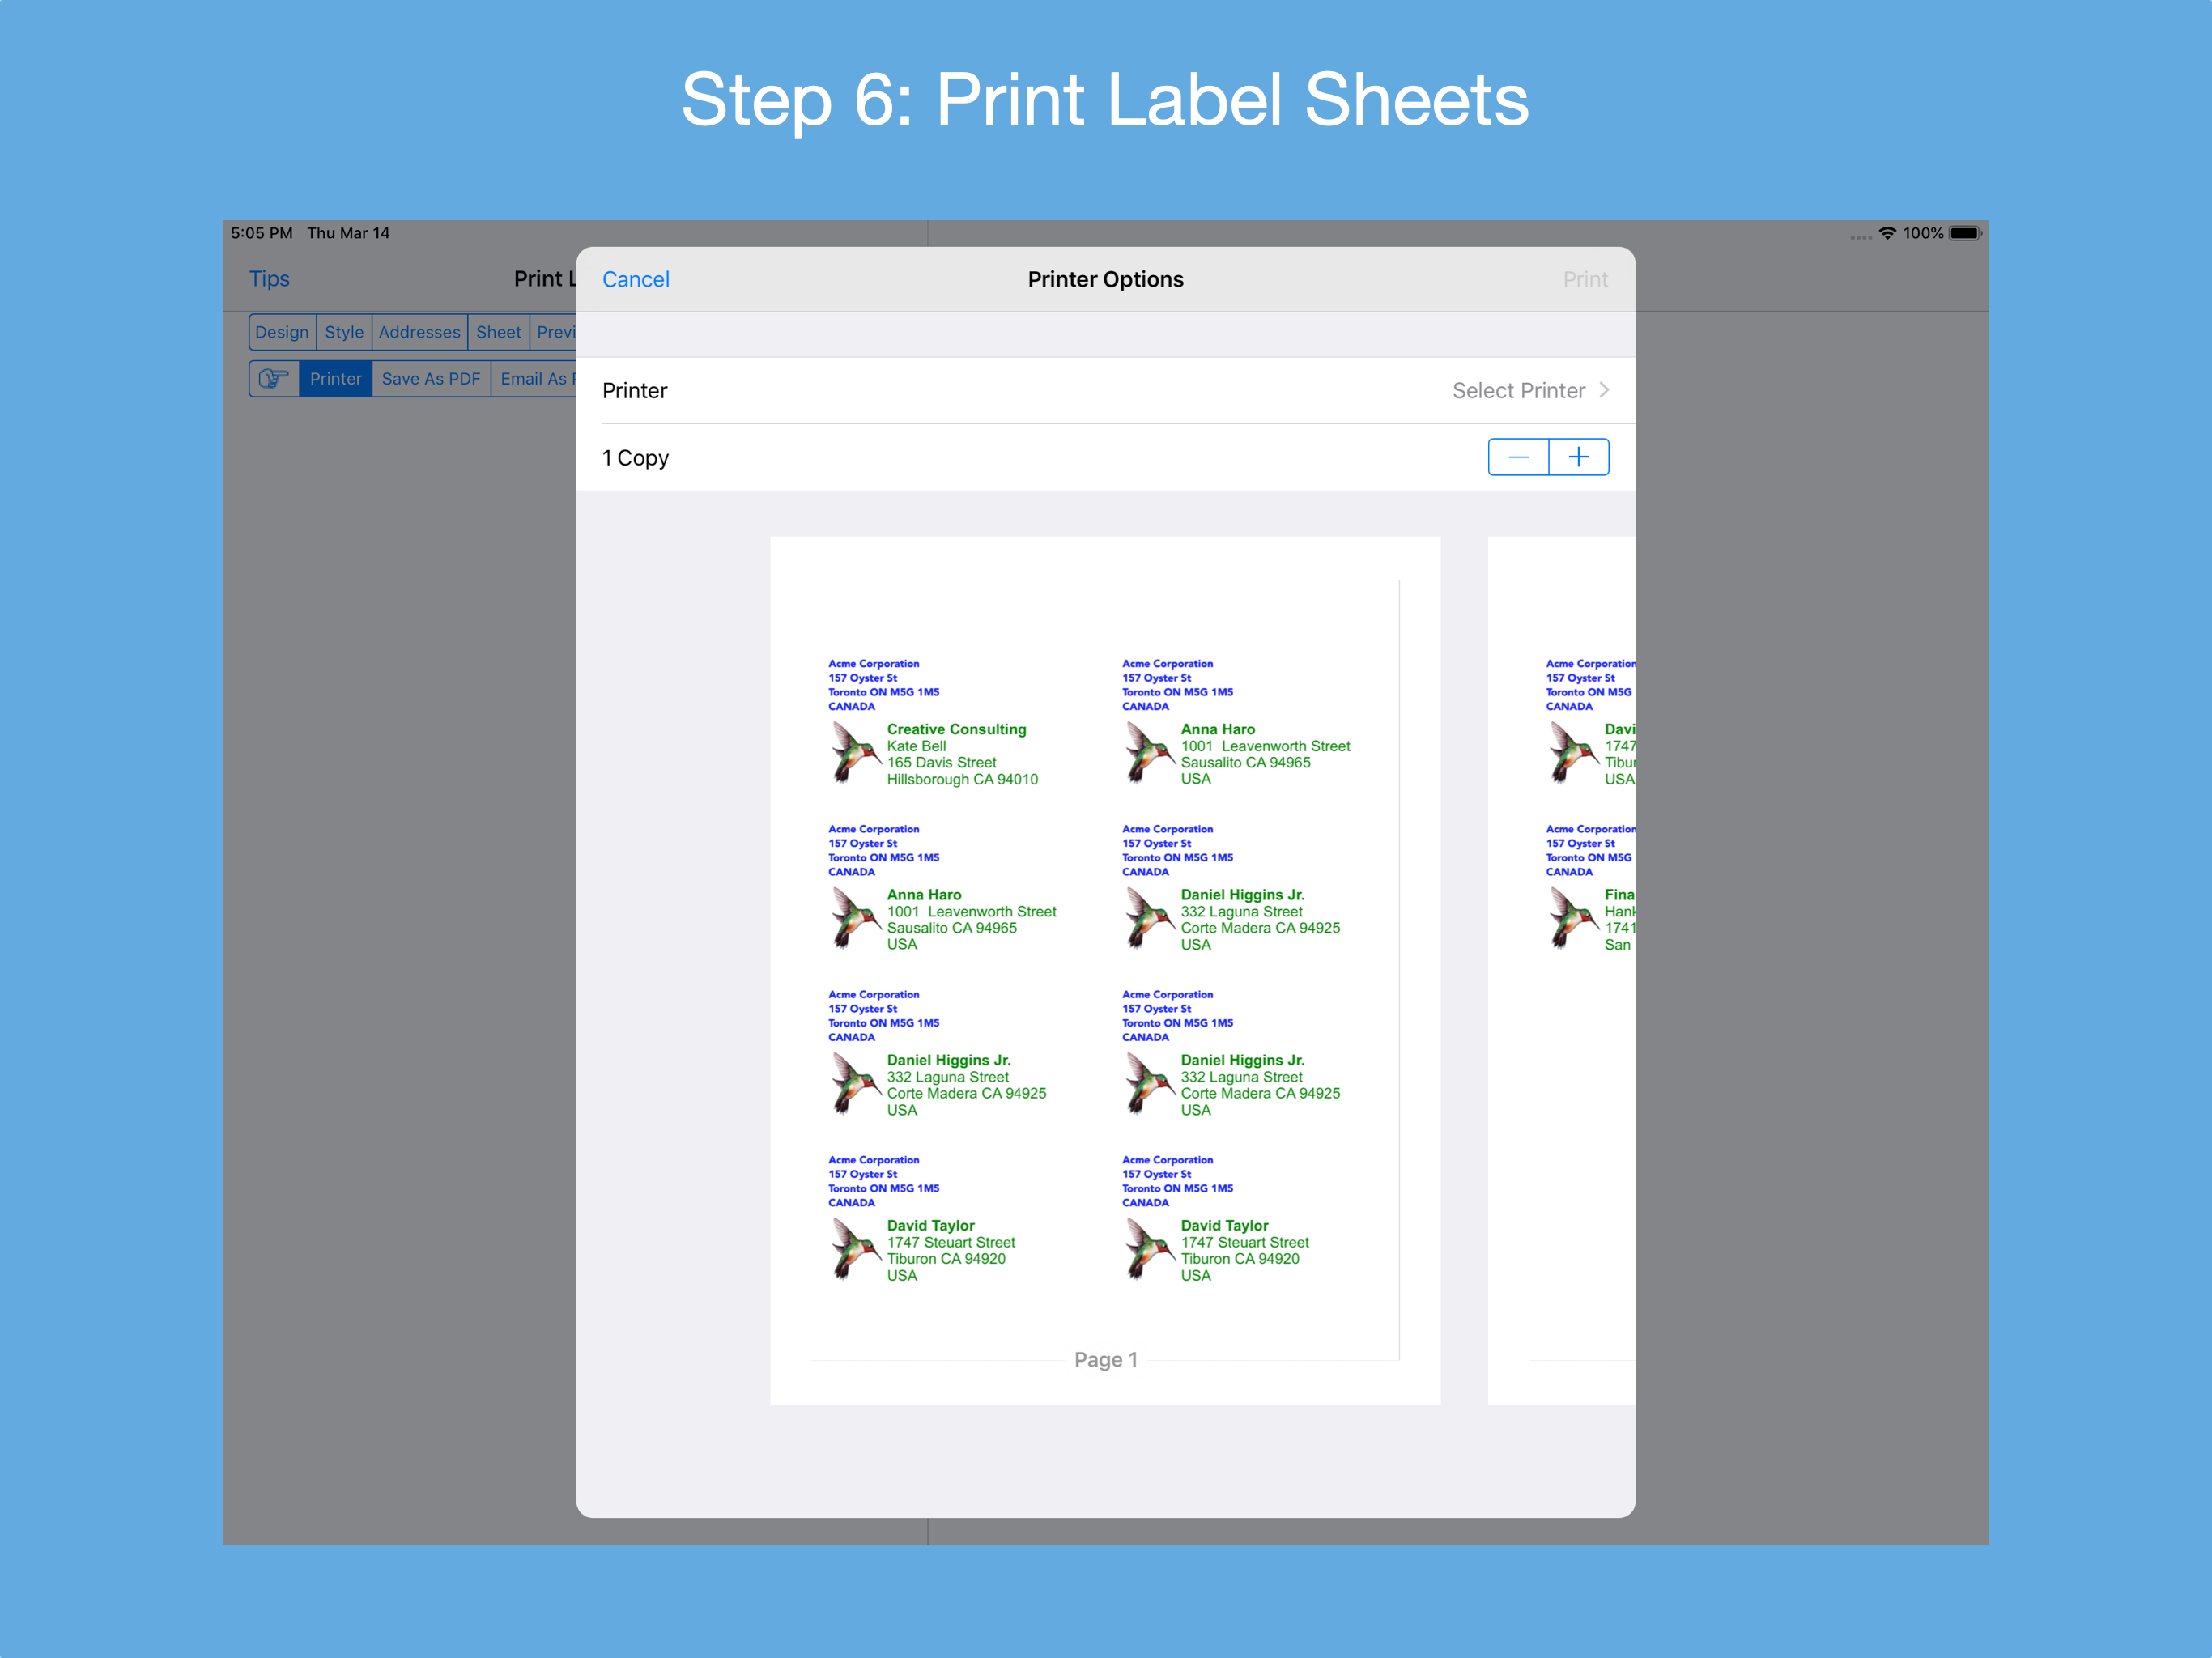Click 'Page 1' caption

click(x=1105, y=1360)
